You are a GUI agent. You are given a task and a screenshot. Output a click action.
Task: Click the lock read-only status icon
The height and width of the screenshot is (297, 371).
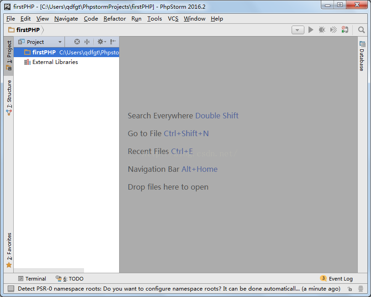click(350, 289)
